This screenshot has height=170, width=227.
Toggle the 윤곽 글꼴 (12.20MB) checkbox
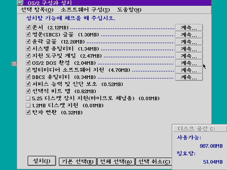(x=28, y=41)
